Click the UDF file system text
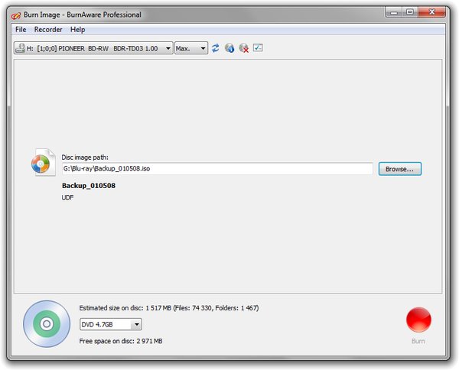 tap(67, 198)
